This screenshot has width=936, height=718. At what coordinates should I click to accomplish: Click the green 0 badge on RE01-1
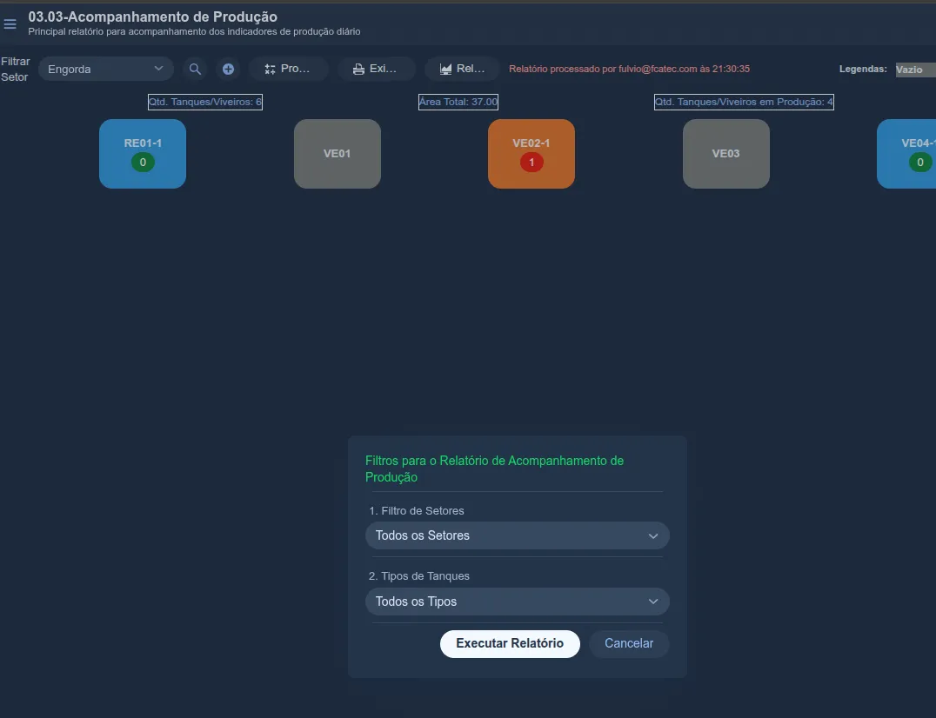pos(143,163)
